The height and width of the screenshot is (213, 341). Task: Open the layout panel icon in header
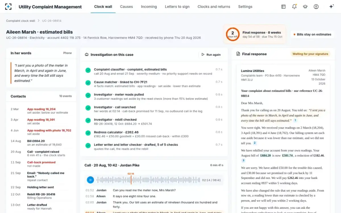[283, 7]
